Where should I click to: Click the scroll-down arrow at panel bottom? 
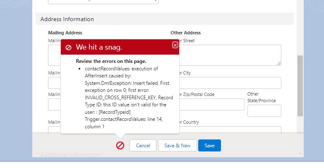pyautogui.click(x=300, y=154)
